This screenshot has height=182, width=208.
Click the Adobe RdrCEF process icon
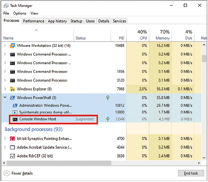12,156
